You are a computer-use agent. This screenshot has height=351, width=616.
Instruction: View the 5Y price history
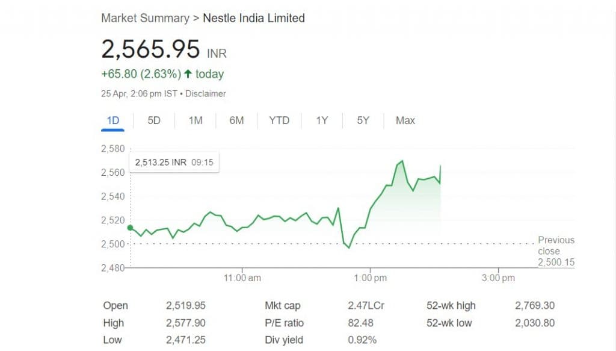(363, 120)
